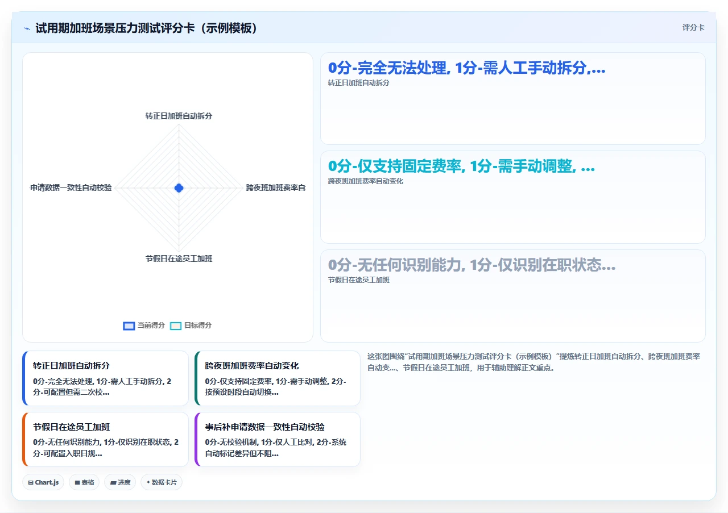Click the blue 当前得分 legend swatch
Viewport: 728px width, 513px height.
[x=129, y=326]
